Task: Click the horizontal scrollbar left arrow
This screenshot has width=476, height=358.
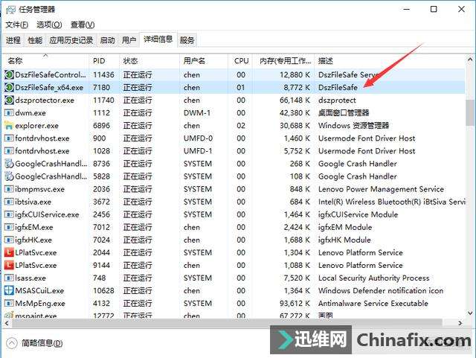Action: (x=7, y=323)
